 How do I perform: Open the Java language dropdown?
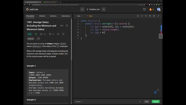pyautogui.click(x=80, y=16)
